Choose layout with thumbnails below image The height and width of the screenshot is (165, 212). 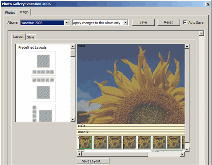[x=43, y=63]
